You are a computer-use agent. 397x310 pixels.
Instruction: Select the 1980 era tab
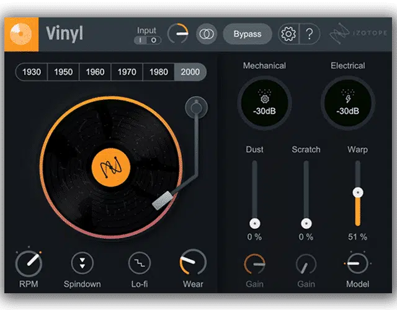tap(159, 72)
